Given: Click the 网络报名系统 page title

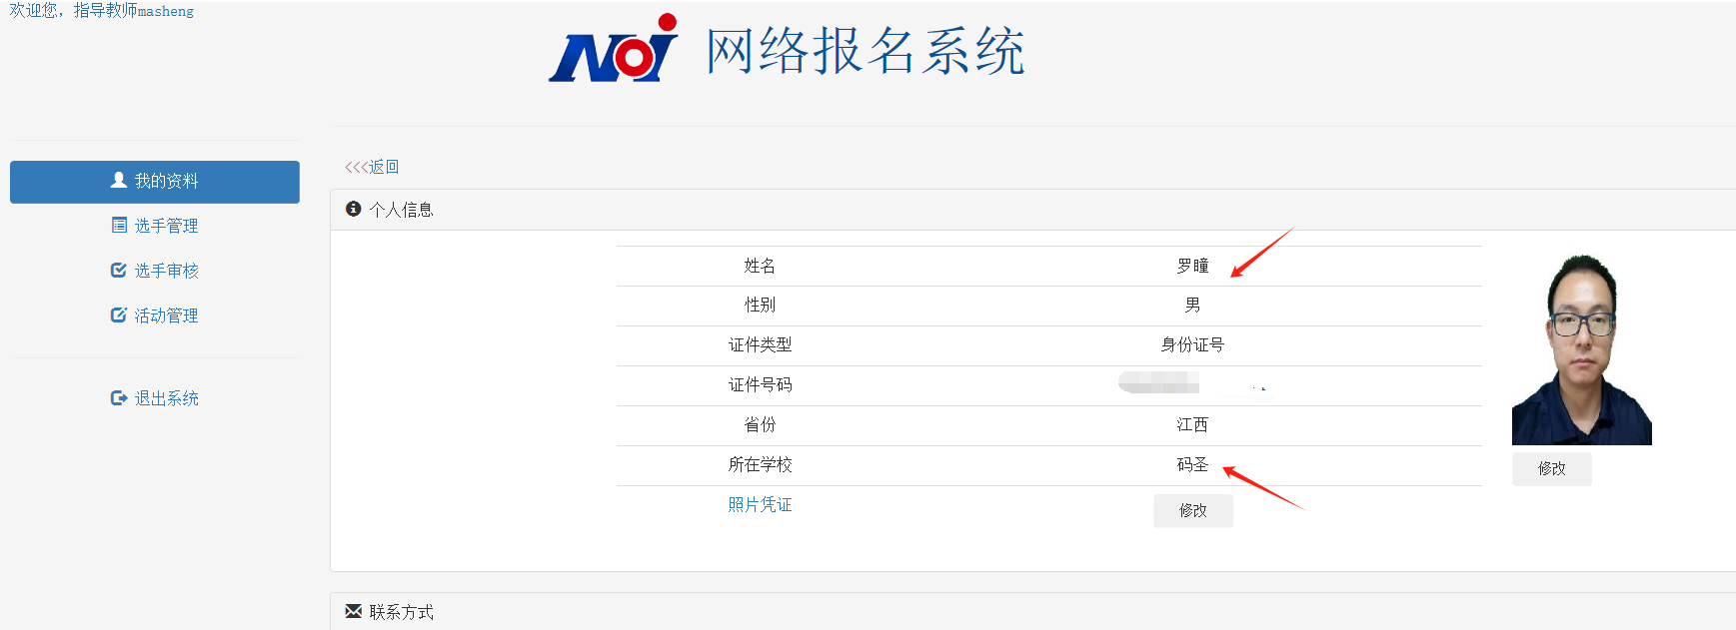Looking at the screenshot, I should tap(866, 51).
